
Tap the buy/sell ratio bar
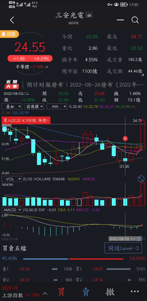point(73,259)
